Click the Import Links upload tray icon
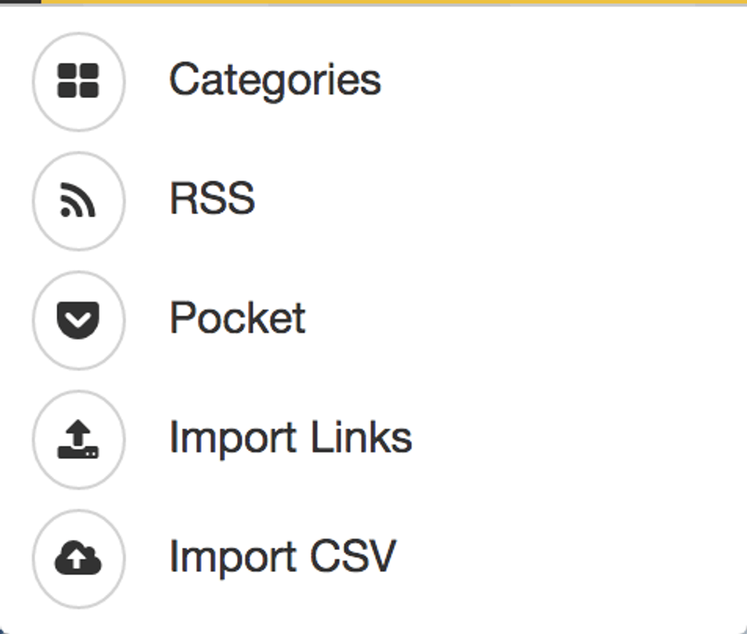The height and width of the screenshot is (634, 747). [x=78, y=439]
